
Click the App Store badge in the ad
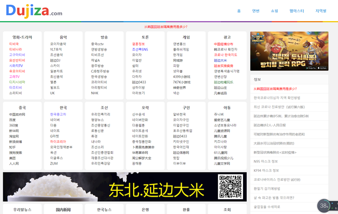pos(322,68)
